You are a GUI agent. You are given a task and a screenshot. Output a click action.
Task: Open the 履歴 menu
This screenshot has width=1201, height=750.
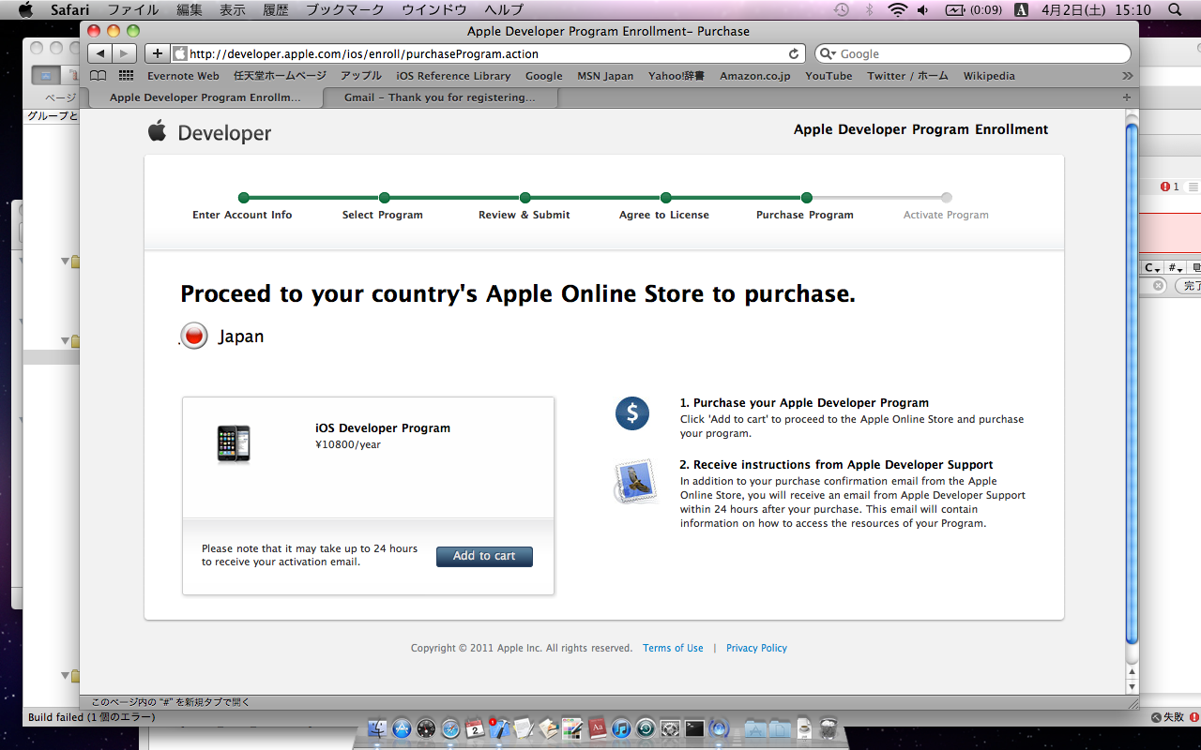pos(276,9)
